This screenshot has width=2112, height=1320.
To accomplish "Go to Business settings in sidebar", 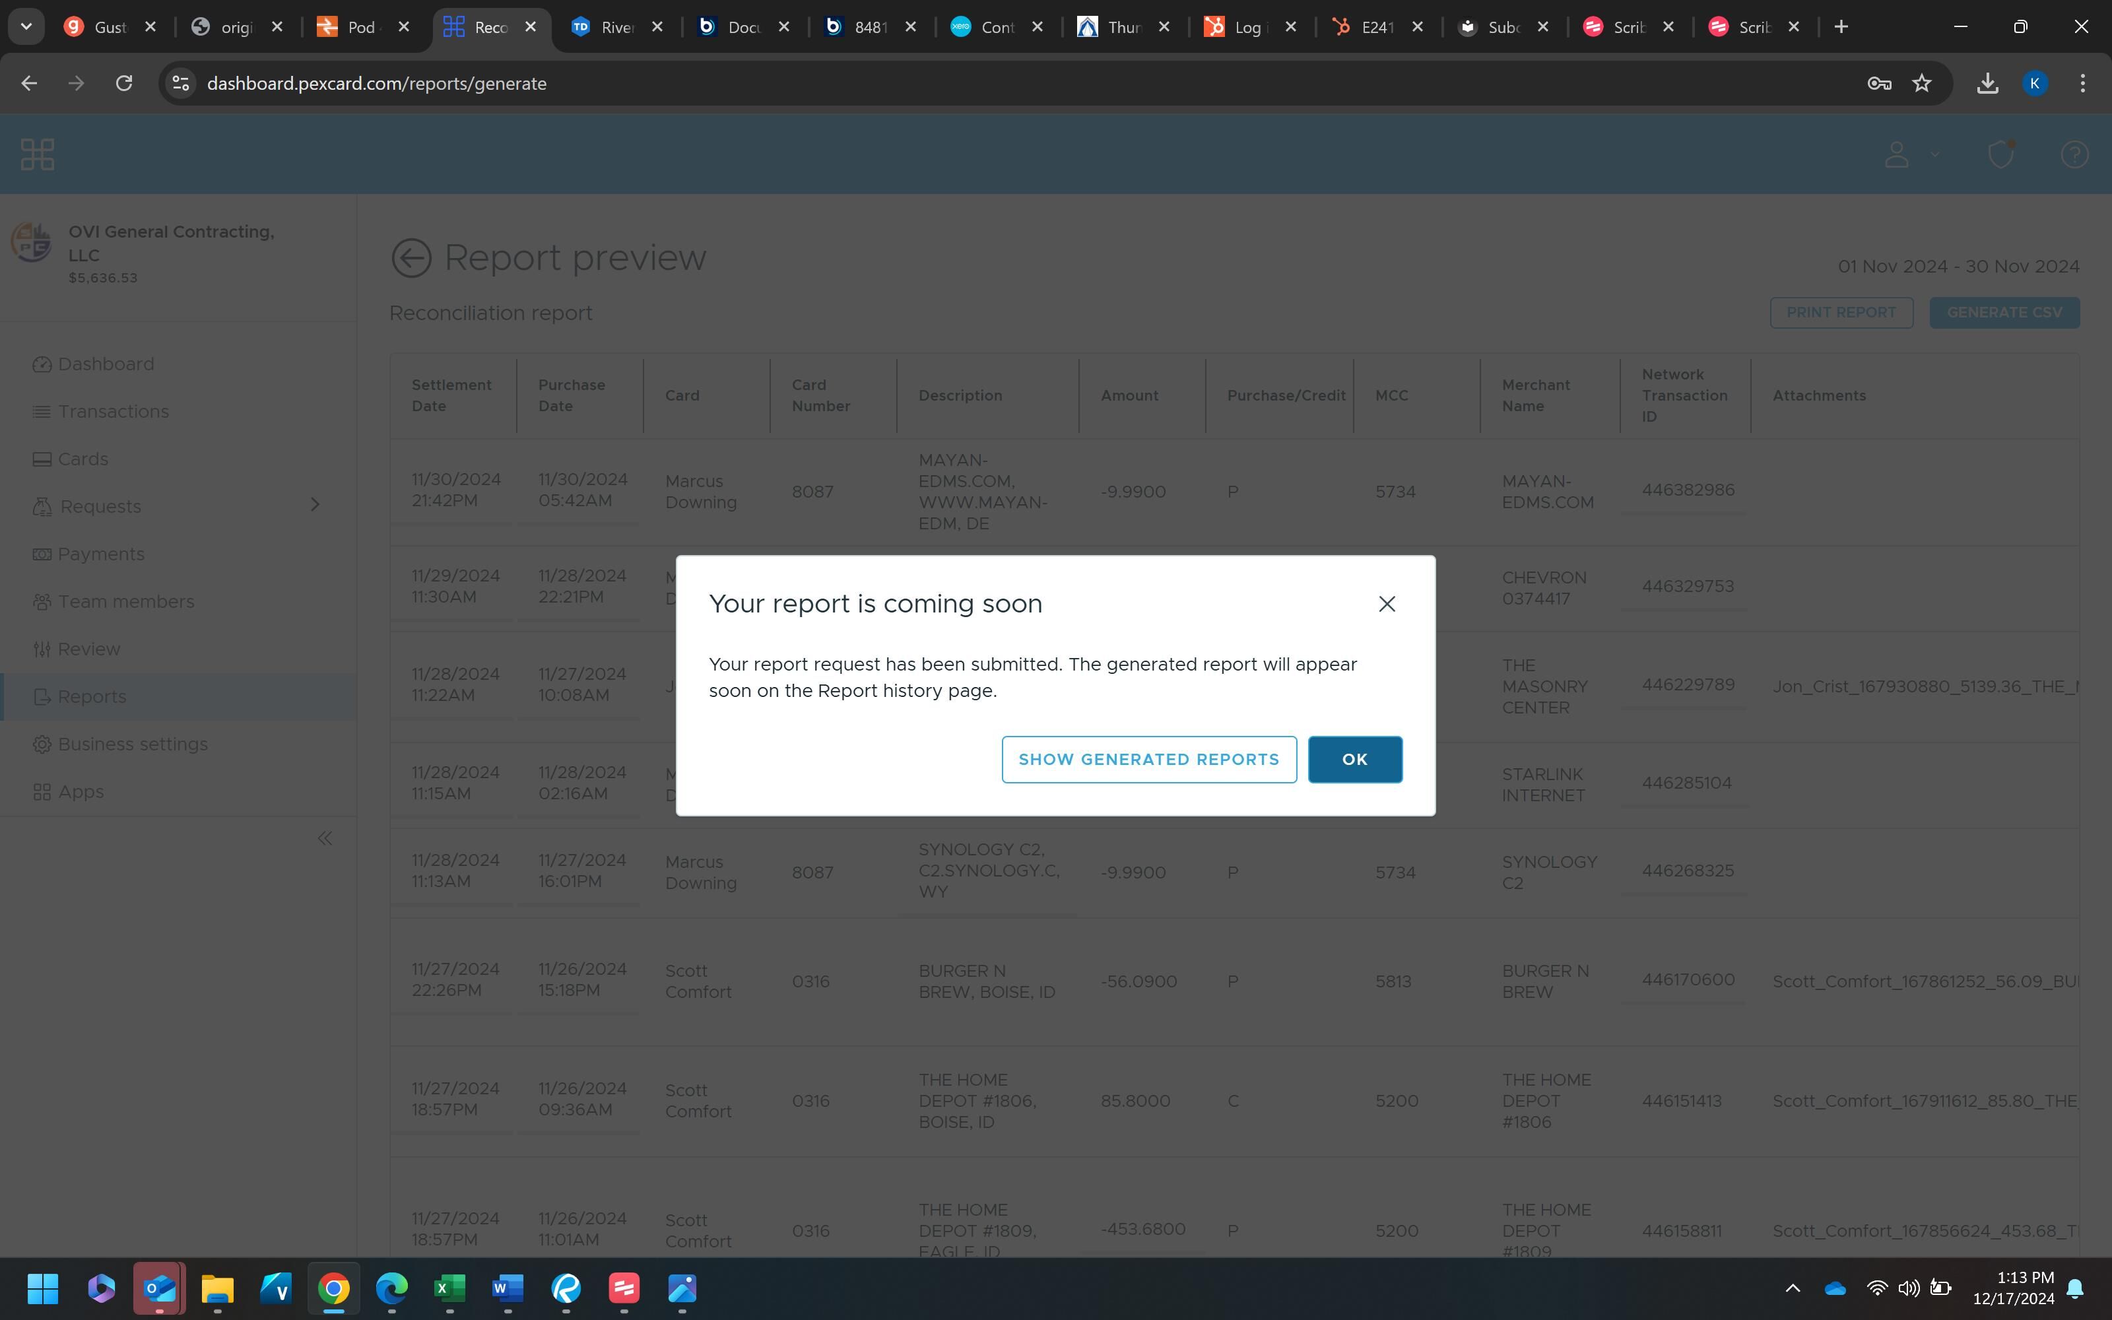I will (133, 744).
